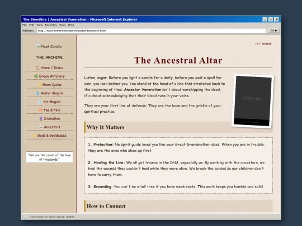The image size is (302, 226).
Task: Click the crystal ball icon beside Divination
Action: point(41,118)
